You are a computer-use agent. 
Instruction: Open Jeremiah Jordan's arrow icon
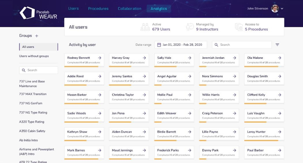[234, 58]
